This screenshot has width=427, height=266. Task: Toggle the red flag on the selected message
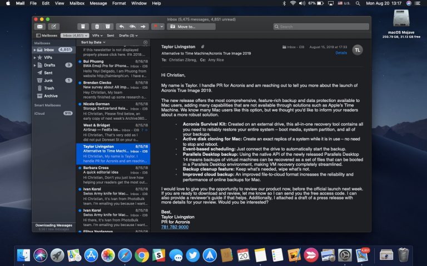156,27
